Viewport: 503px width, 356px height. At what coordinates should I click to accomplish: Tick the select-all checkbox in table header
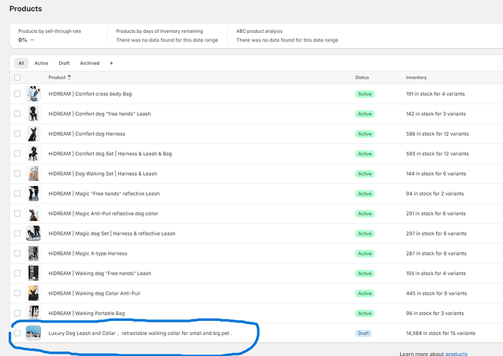click(x=17, y=77)
